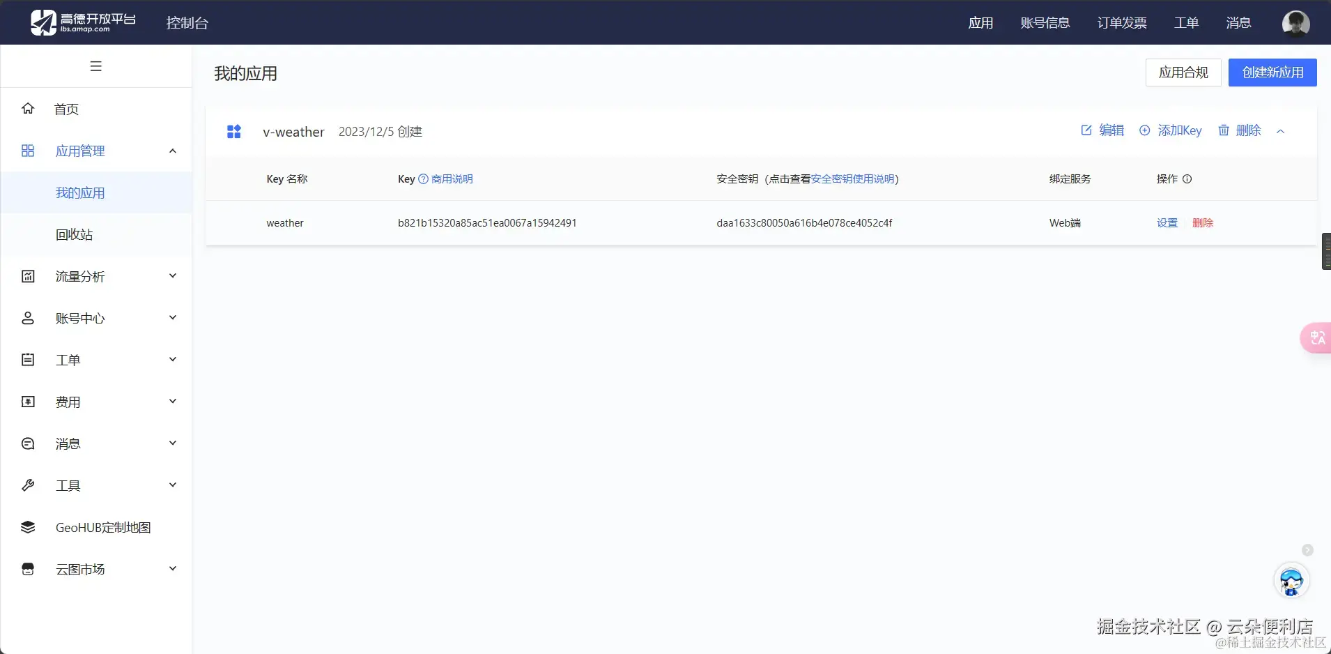Expand the 流量分析 menu chevron
Screen dimensions: 1331x654
pyautogui.click(x=173, y=276)
